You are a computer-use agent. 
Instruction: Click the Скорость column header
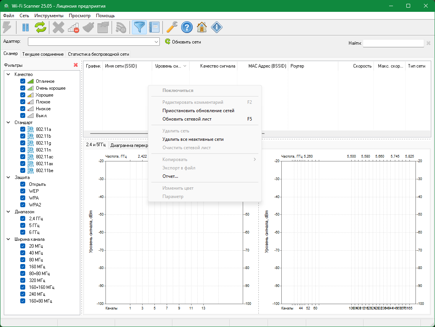(x=356, y=66)
